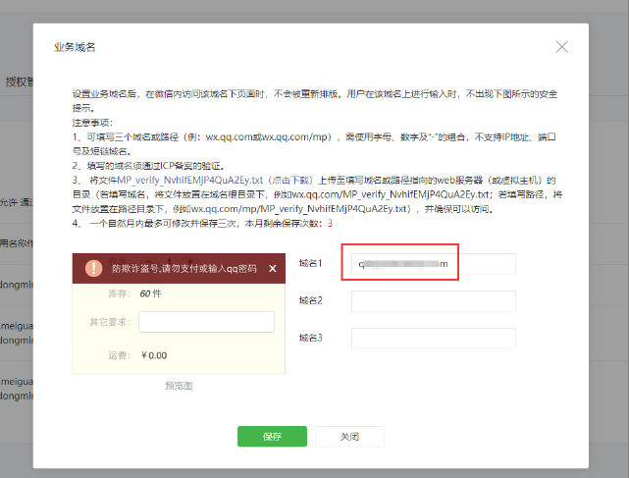This screenshot has width=629, height=478.
Task: Focus the 域名1 input field
Action: tap(434, 265)
